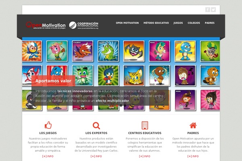242x161 pixels.
Task: Select the first red slideshow dot
Action: [117, 105]
